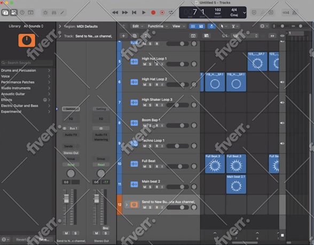The height and width of the screenshot is (245, 314).
Task: Open the Smart Controls button
Action: click(x=45, y=13)
